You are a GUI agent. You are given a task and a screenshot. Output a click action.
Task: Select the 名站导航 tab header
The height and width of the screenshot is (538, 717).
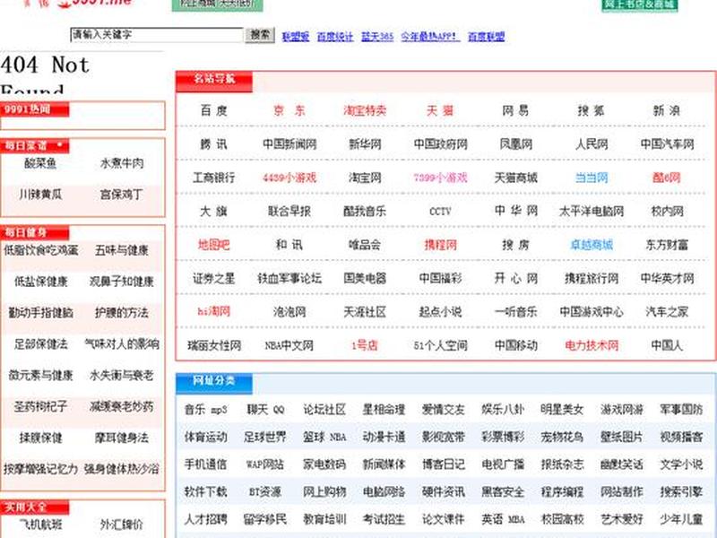click(x=214, y=80)
